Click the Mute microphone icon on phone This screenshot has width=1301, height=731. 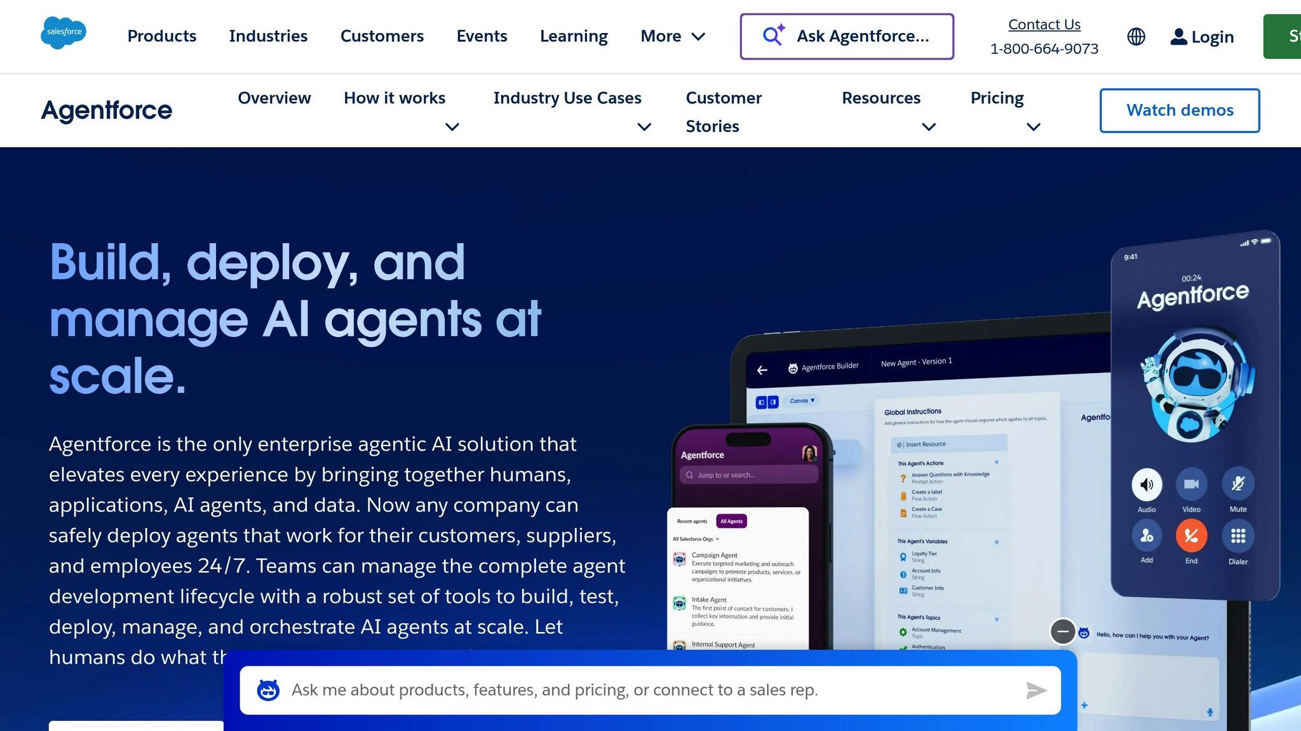point(1237,484)
